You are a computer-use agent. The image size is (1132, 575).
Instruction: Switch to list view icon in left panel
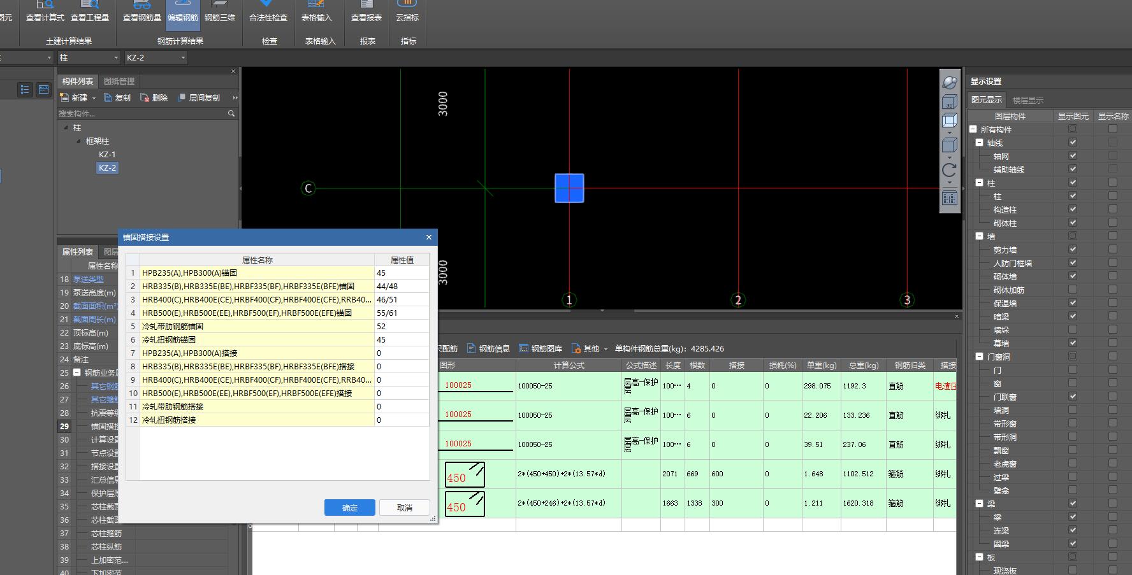[25, 90]
